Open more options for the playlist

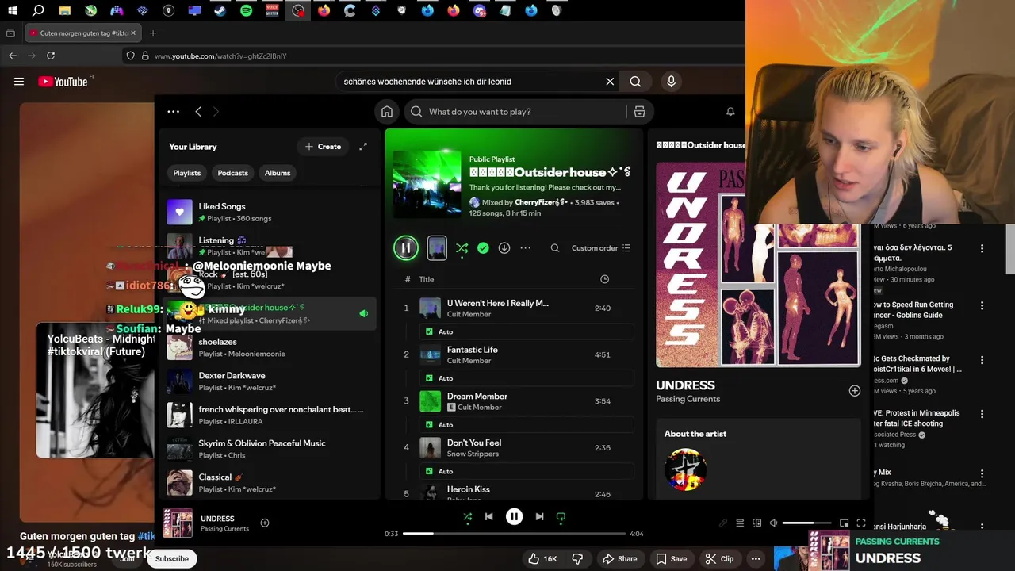pyautogui.click(x=525, y=248)
